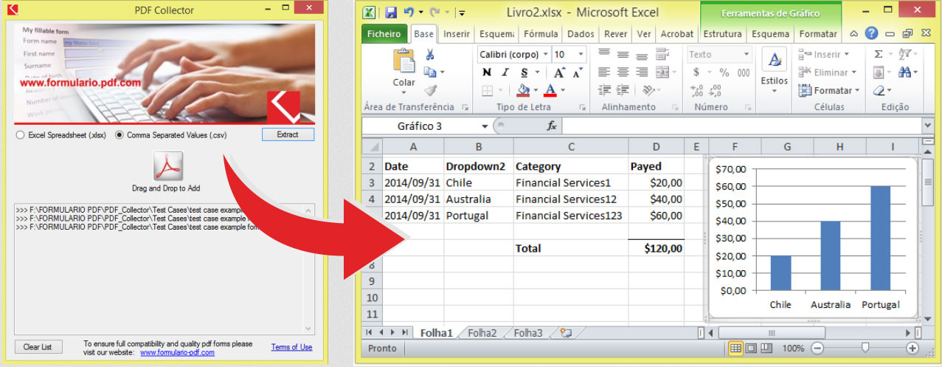Switch to the Dados ribbon tab

[x=581, y=34]
